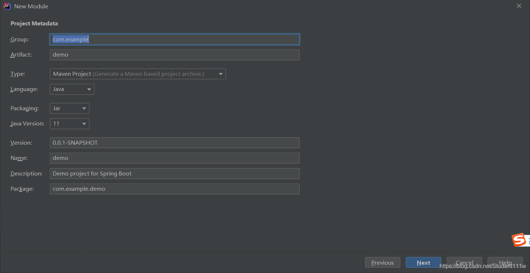Click the New Module window title text
Screen dimensions: 530x273
pos(31,7)
